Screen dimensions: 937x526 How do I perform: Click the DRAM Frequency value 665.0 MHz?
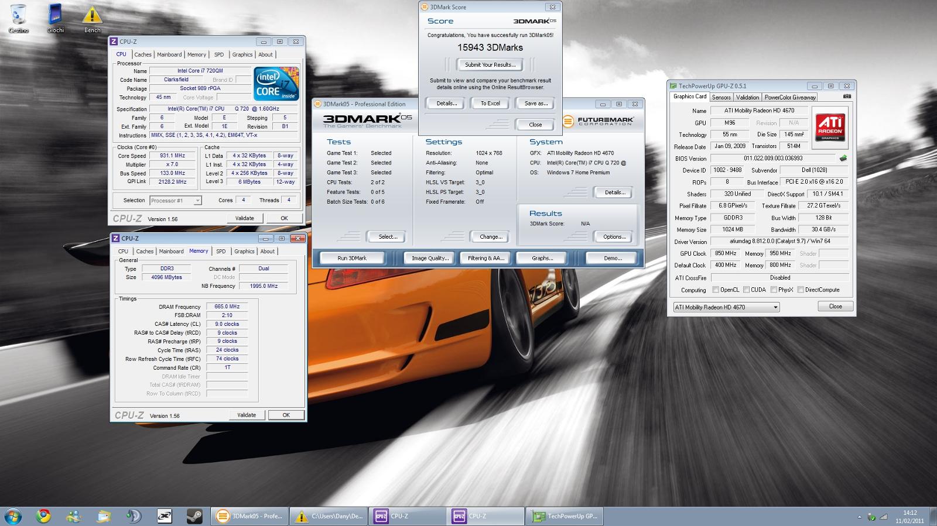(x=227, y=307)
